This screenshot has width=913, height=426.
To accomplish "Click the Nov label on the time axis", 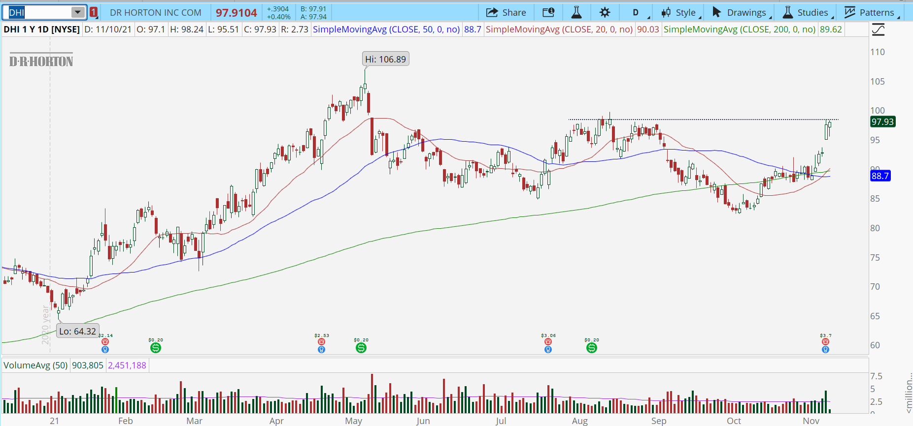I will [811, 421].
